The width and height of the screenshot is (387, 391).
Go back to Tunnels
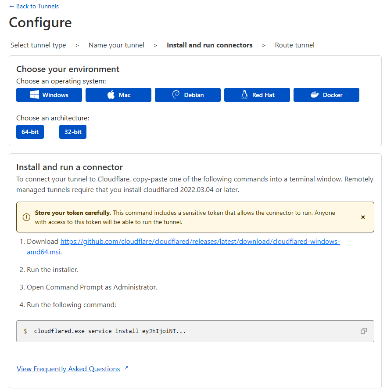[x=34, y=6]
